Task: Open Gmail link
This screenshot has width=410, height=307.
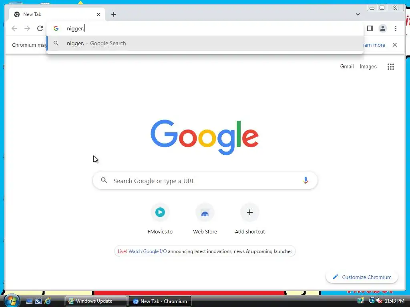Action: coord(347,67)
